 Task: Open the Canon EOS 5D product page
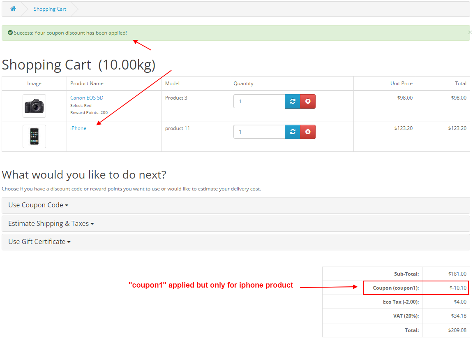coord(88,98)
